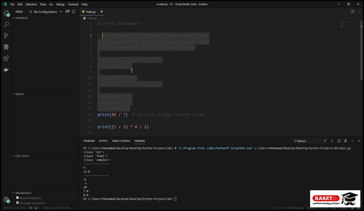This screenshot has height=211, width=364.
Task: Select the TERMINAL panel tab
Action: 140,141
